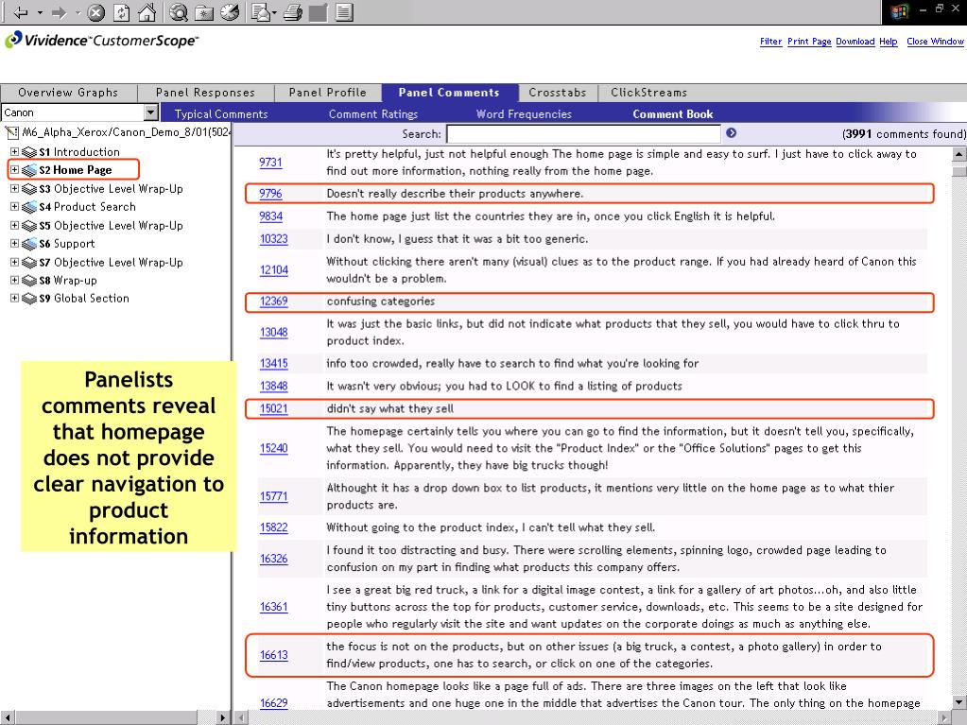Go to the Home page icon
967x725 pixels.
point(147,12)
